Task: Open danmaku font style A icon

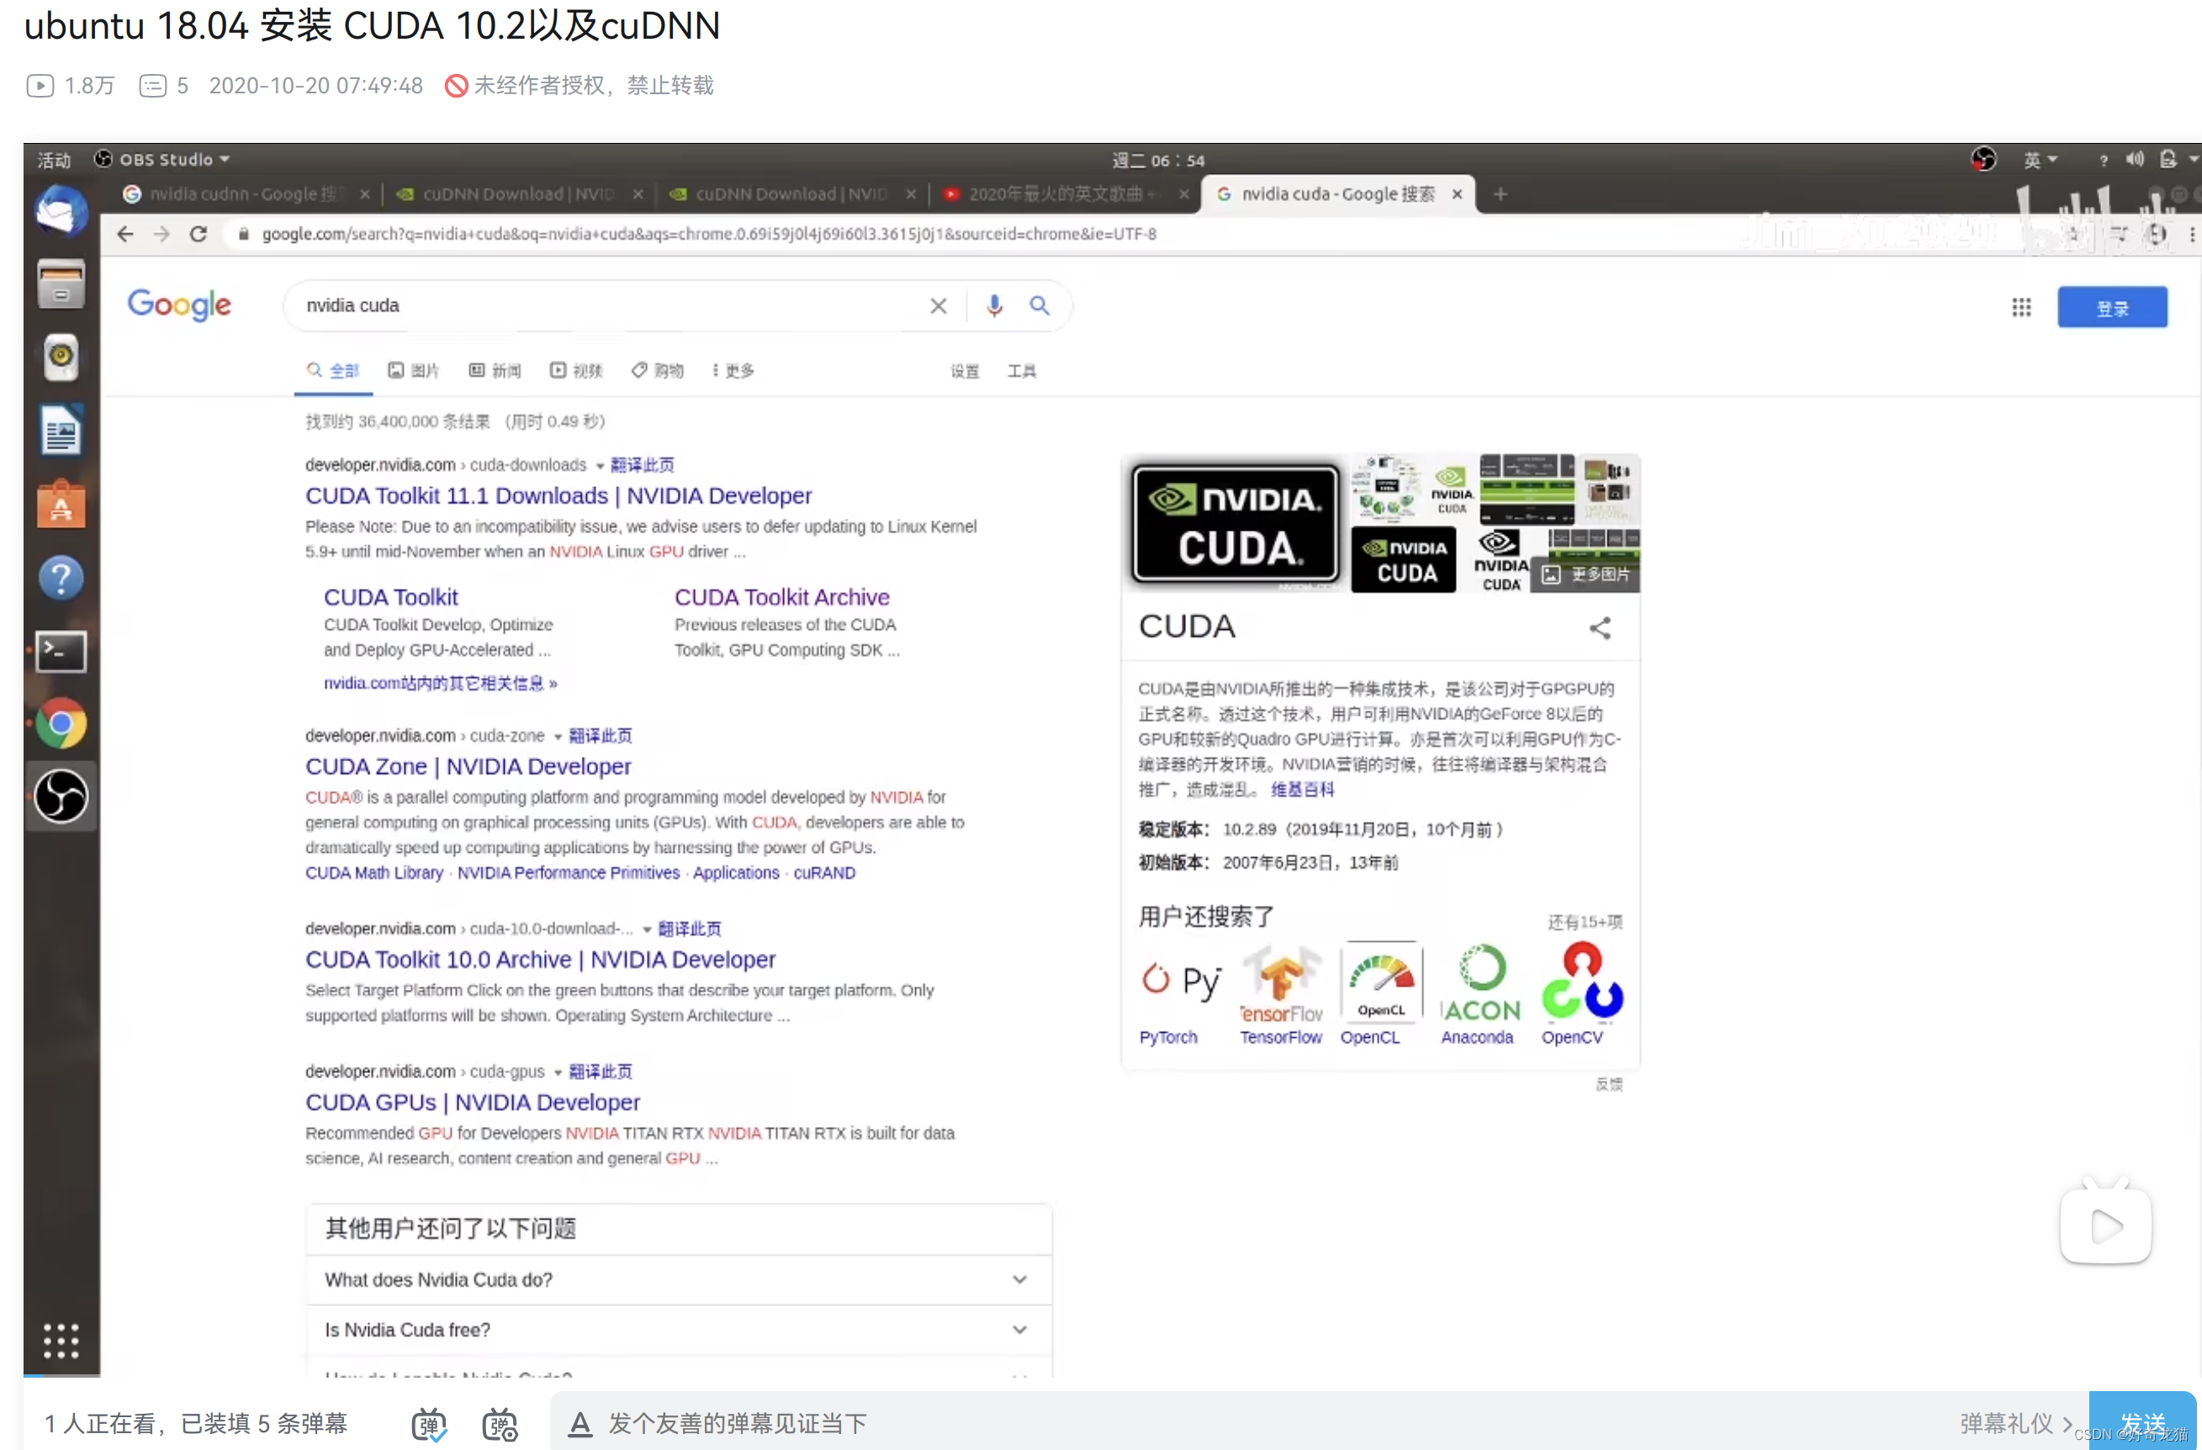Action: click(x=580, y=1423)
